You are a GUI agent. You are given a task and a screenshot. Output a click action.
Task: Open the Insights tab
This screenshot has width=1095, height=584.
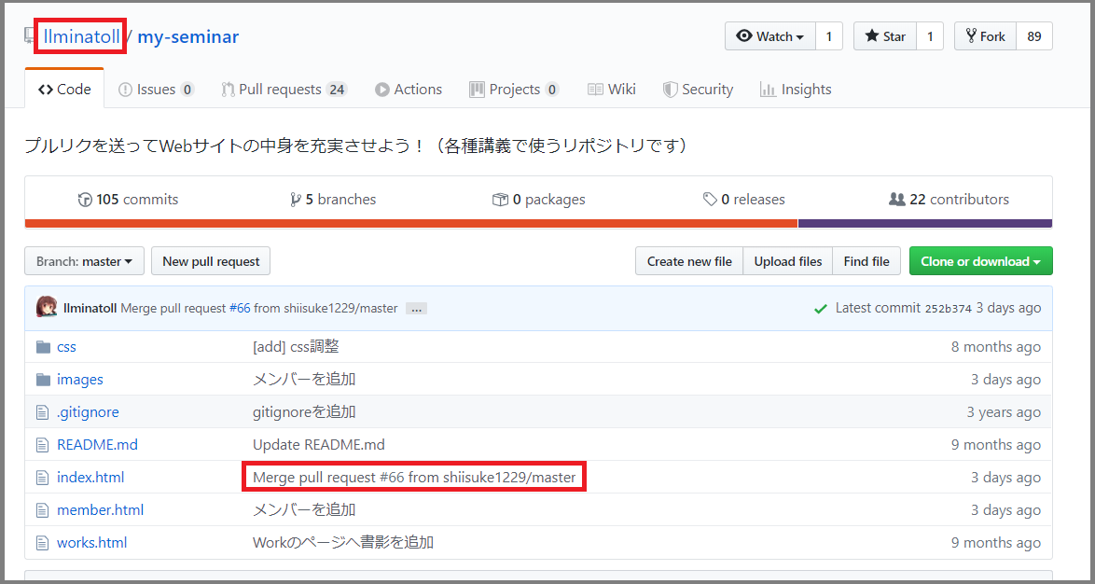coord(796,89)
